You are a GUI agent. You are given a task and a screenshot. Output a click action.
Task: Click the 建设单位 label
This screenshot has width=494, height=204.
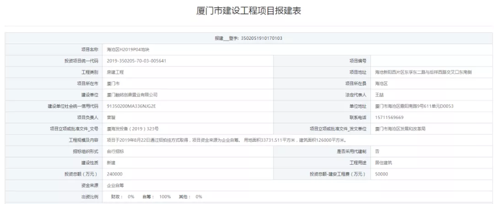coord(90,95)
